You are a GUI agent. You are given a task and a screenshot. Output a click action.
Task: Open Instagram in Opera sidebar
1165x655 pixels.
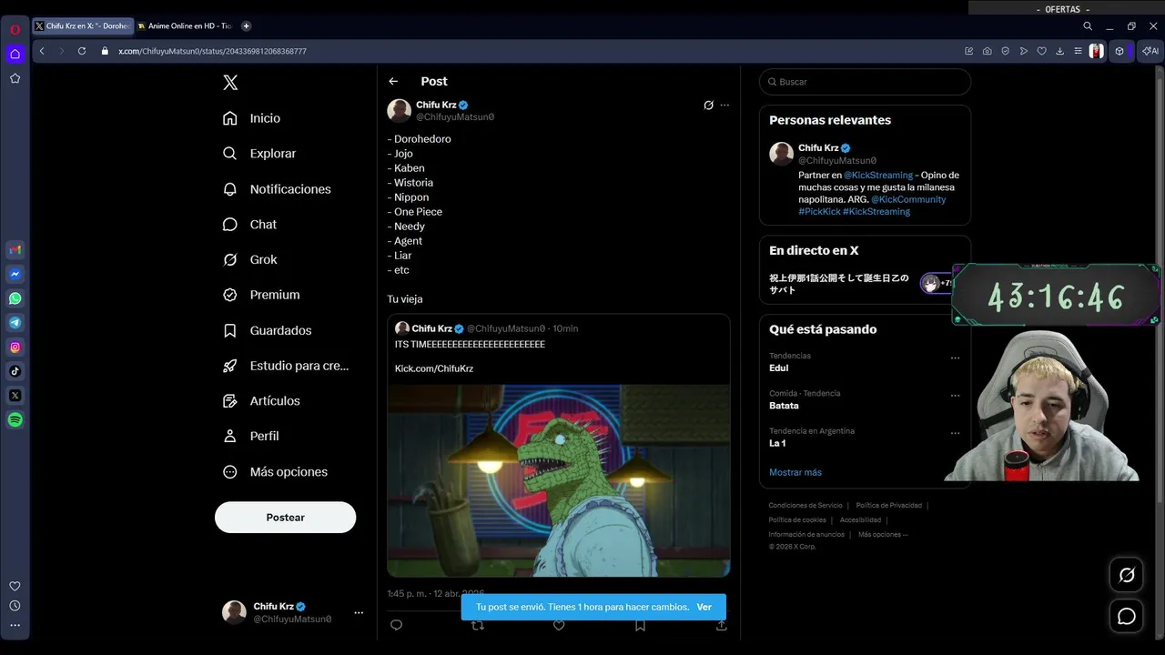pos(15,347)
